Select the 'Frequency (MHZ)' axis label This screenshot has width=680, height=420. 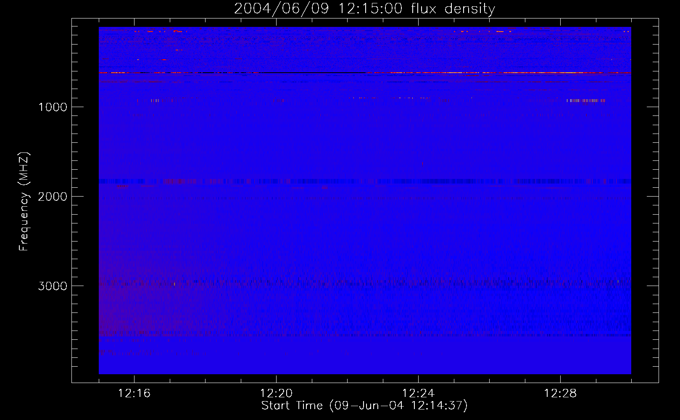point(24,202)
